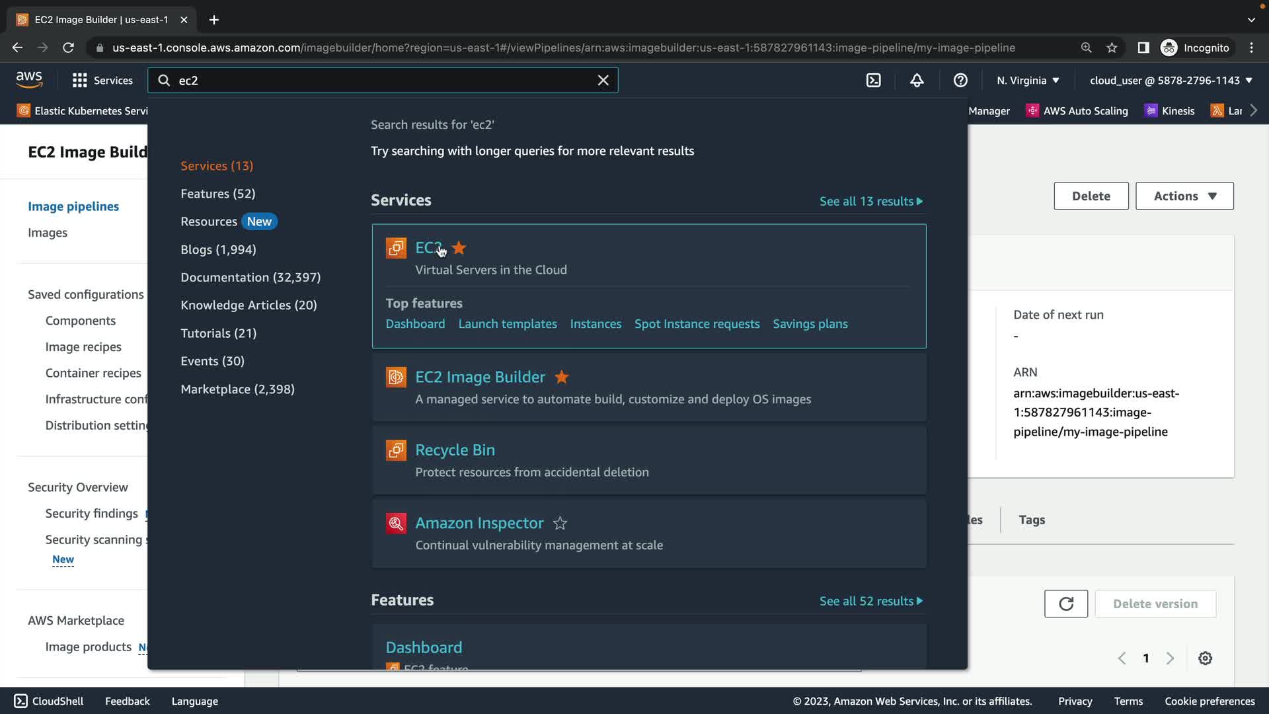Screen dimensions: 1269x714
Task: Click the Delete pipeline button
Action: pyautogui.click(x=1091, y=196)
